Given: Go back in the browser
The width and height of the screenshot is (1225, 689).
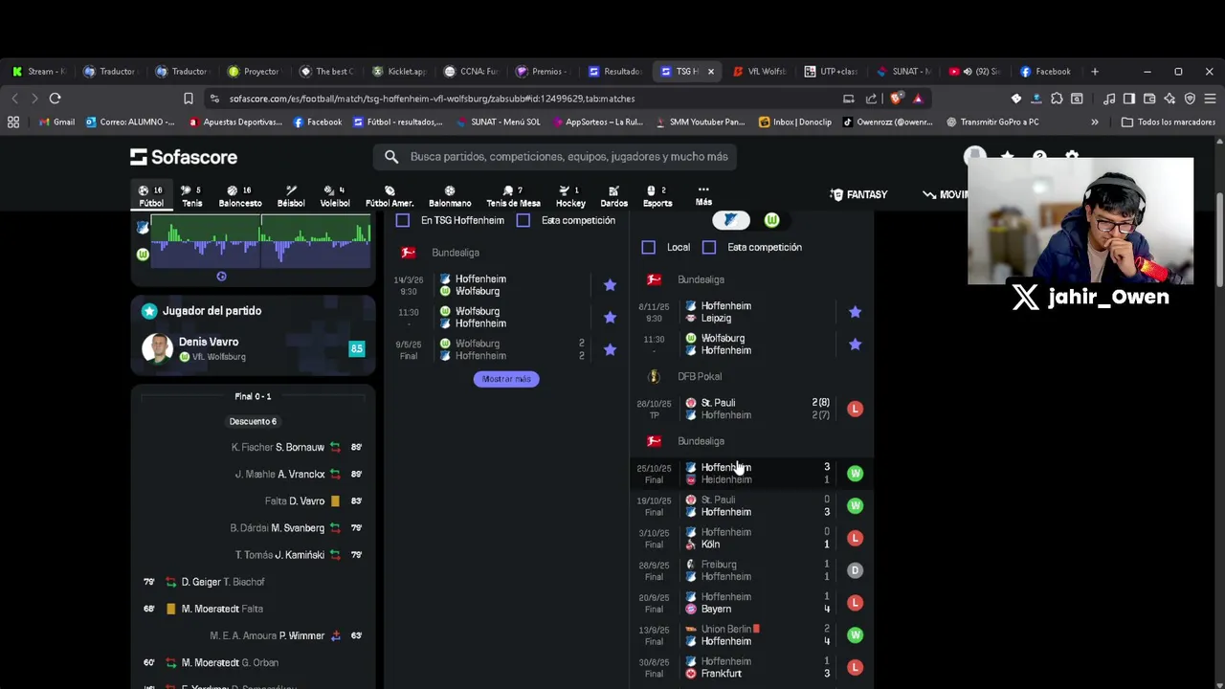Looking at the screenshot, I should [14, 99].
